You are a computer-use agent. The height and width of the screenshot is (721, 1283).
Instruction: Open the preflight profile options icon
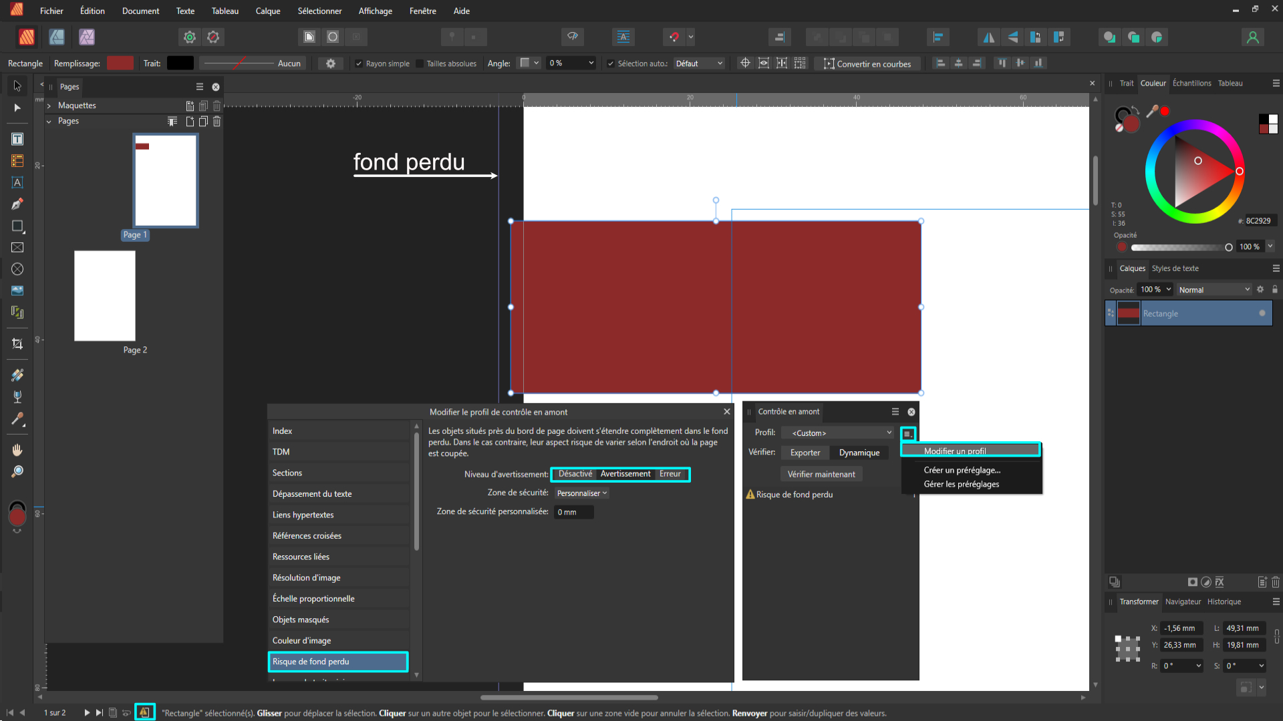pyautogui.click(x=907, y=434)
